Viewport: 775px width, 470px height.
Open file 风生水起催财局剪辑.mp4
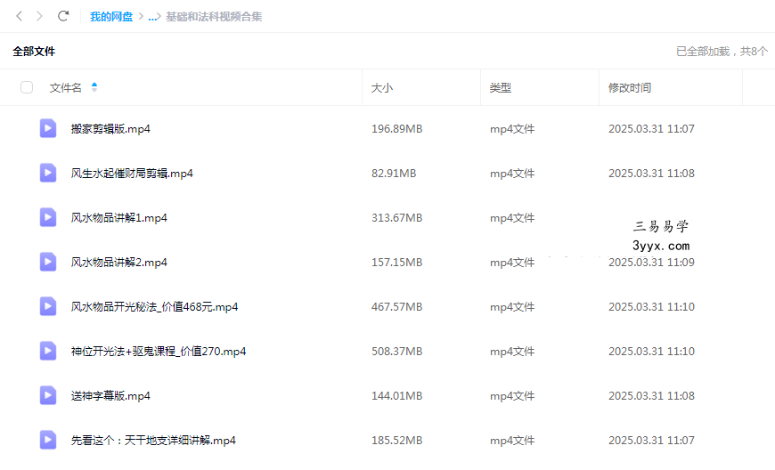[x=132, y=174]
